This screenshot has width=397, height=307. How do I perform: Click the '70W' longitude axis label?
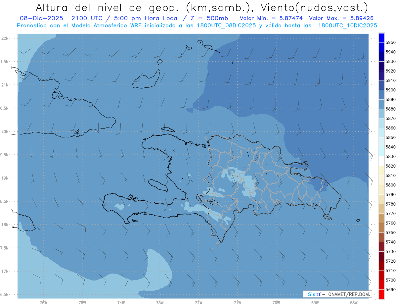tap(276, 302)
